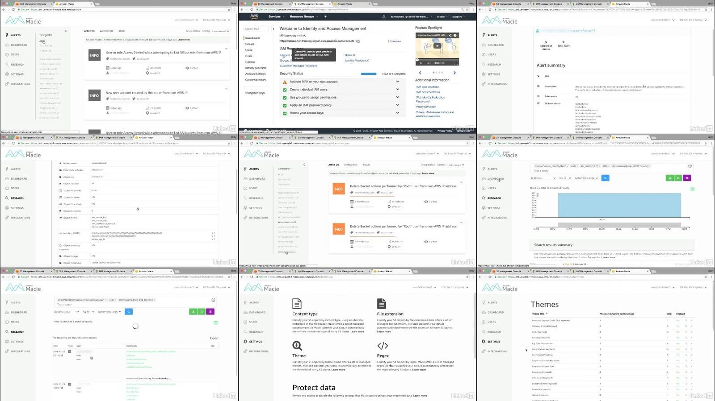Open query help in the CreateAccessKey research window
Image resolution: width=715 pixels, height=401 pixels.
coord(213,300)
